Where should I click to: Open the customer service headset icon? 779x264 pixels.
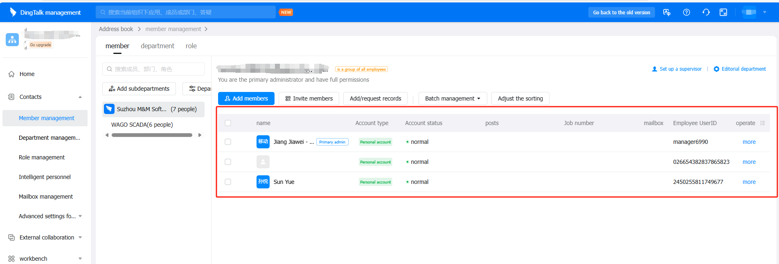pos(706,12)
